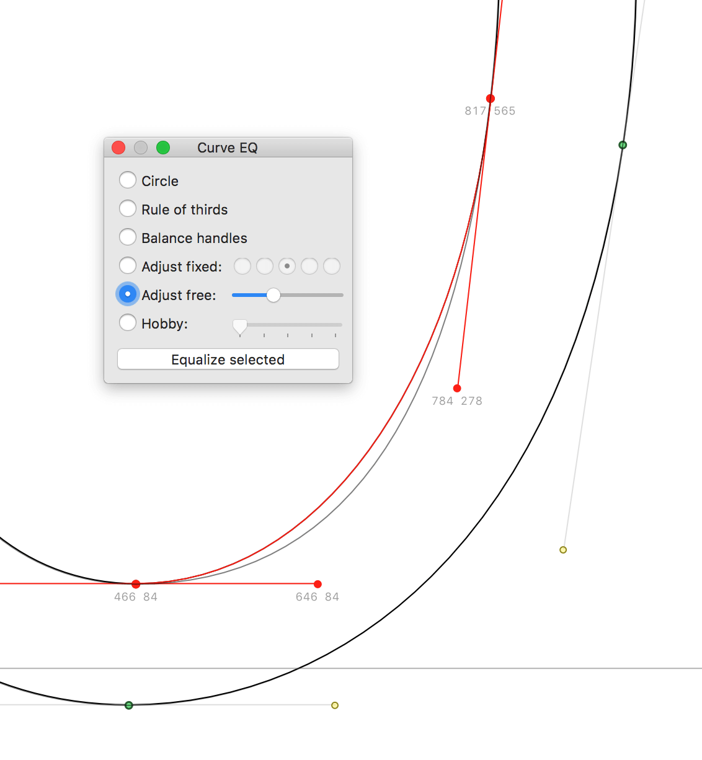702x760 pixels.
Task: Pick the fourth Adjust fixed preset
Action: point(309,266)
